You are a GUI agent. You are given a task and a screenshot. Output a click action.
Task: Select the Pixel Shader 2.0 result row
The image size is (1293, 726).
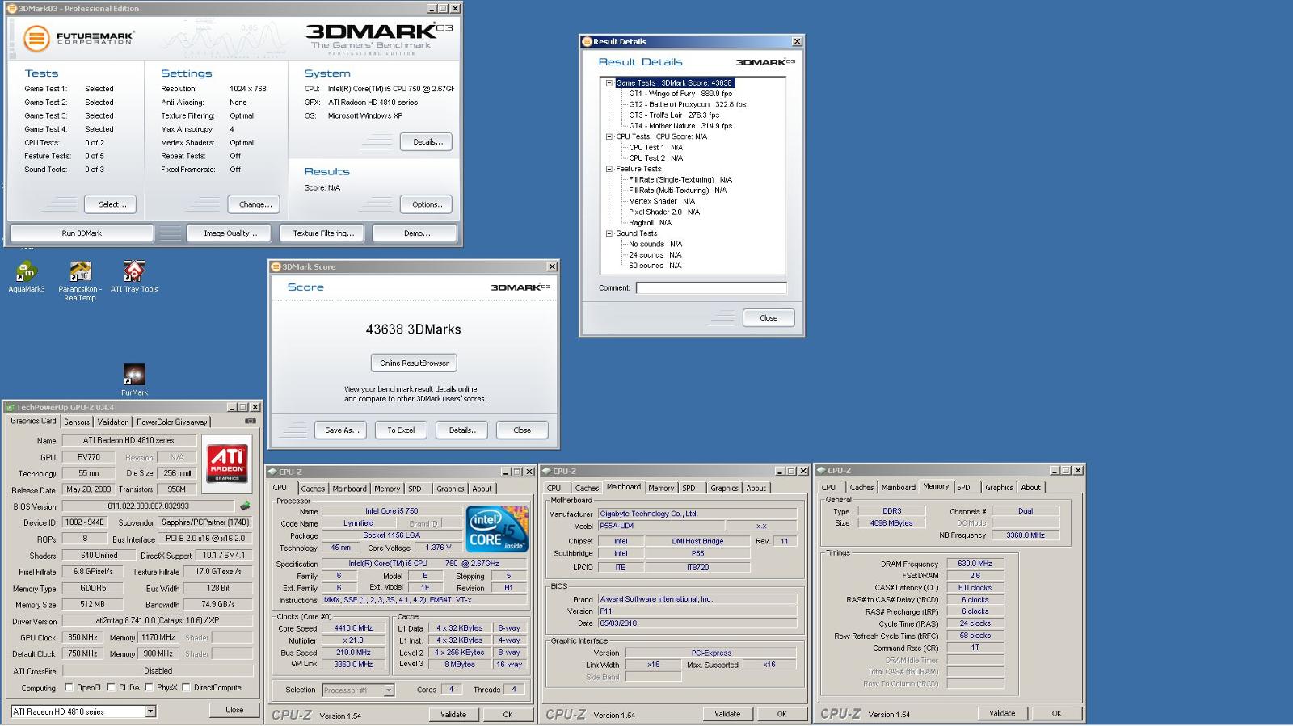[x=664, y=212]
